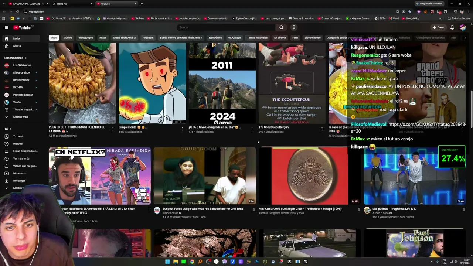Click the Crear button
The height and width of the screenshot is (266, 473).
439,27
